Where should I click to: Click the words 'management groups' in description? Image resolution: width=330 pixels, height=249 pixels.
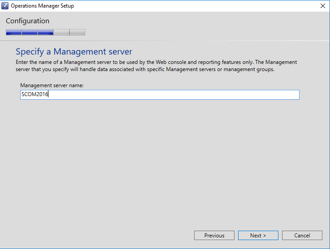(248, 69)
